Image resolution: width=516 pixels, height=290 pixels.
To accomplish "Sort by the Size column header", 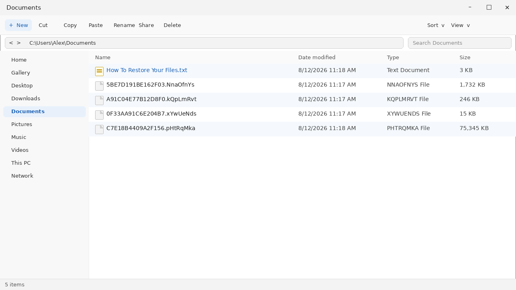I will (465, 57).
